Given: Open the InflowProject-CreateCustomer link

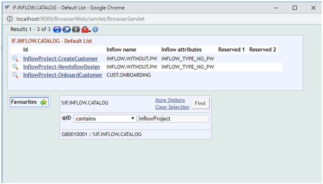Looking at the screenshot, I should click(x=60, y=58).
